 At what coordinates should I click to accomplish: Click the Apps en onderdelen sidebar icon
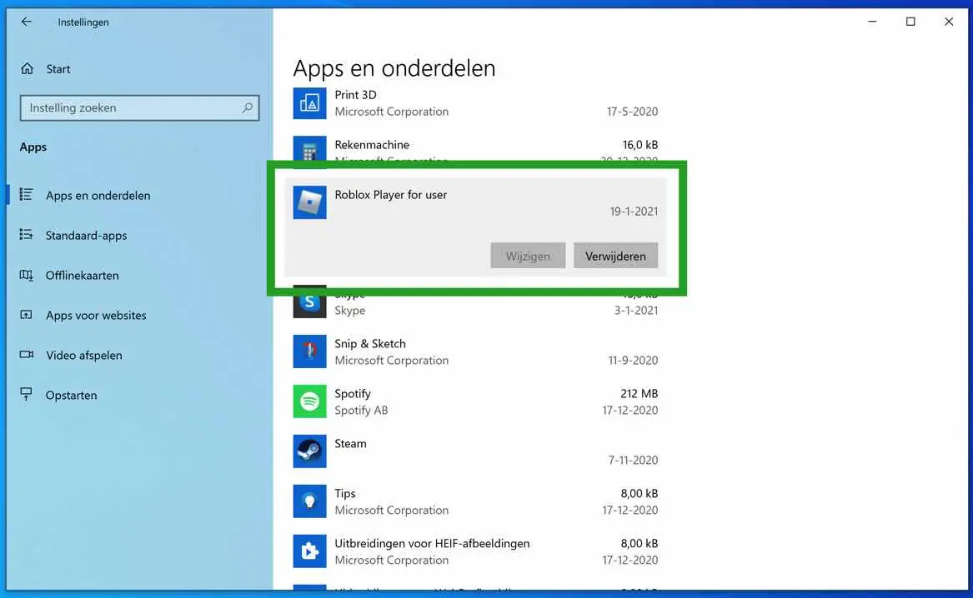point(26,195)
